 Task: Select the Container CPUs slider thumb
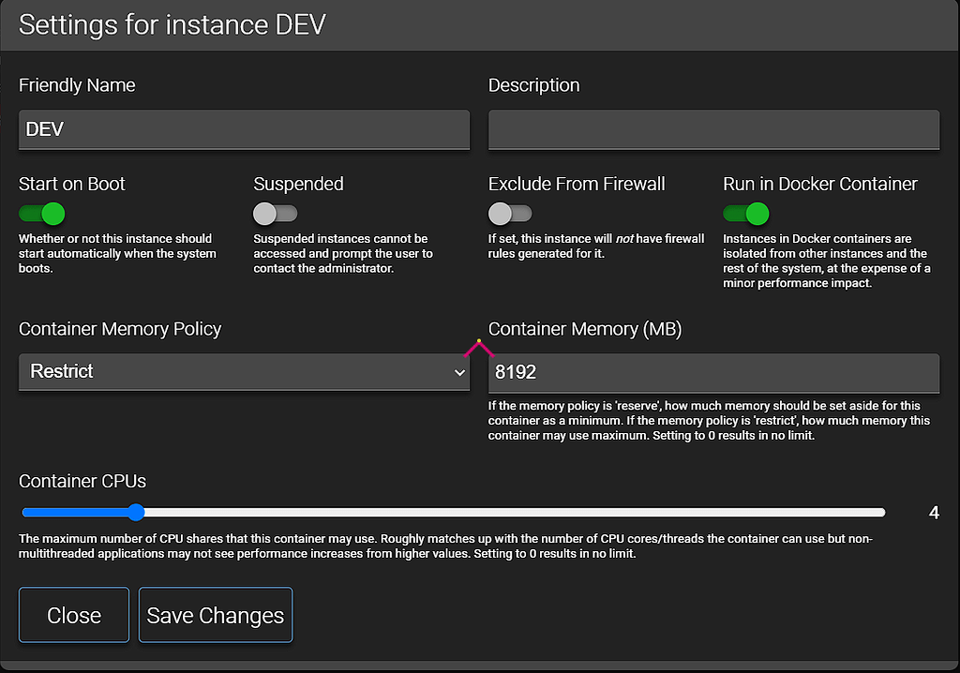click(x=135, y=513)
